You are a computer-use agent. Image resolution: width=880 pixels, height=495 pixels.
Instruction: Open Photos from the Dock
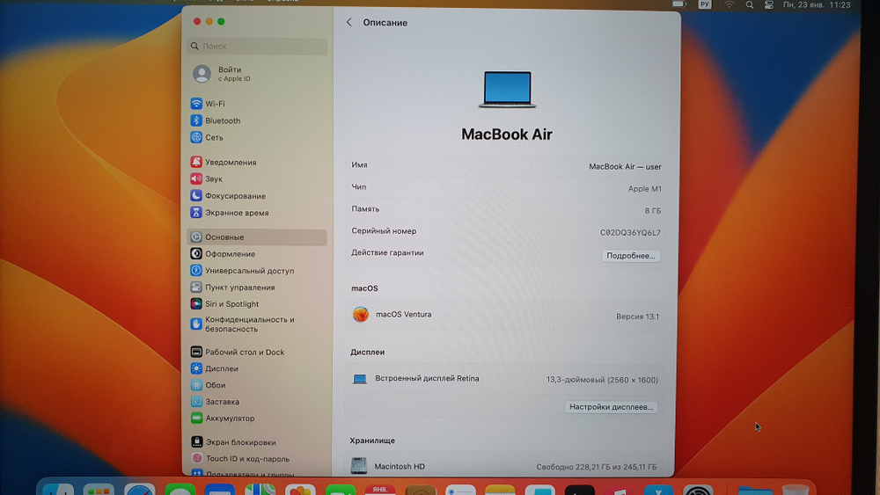300,490
